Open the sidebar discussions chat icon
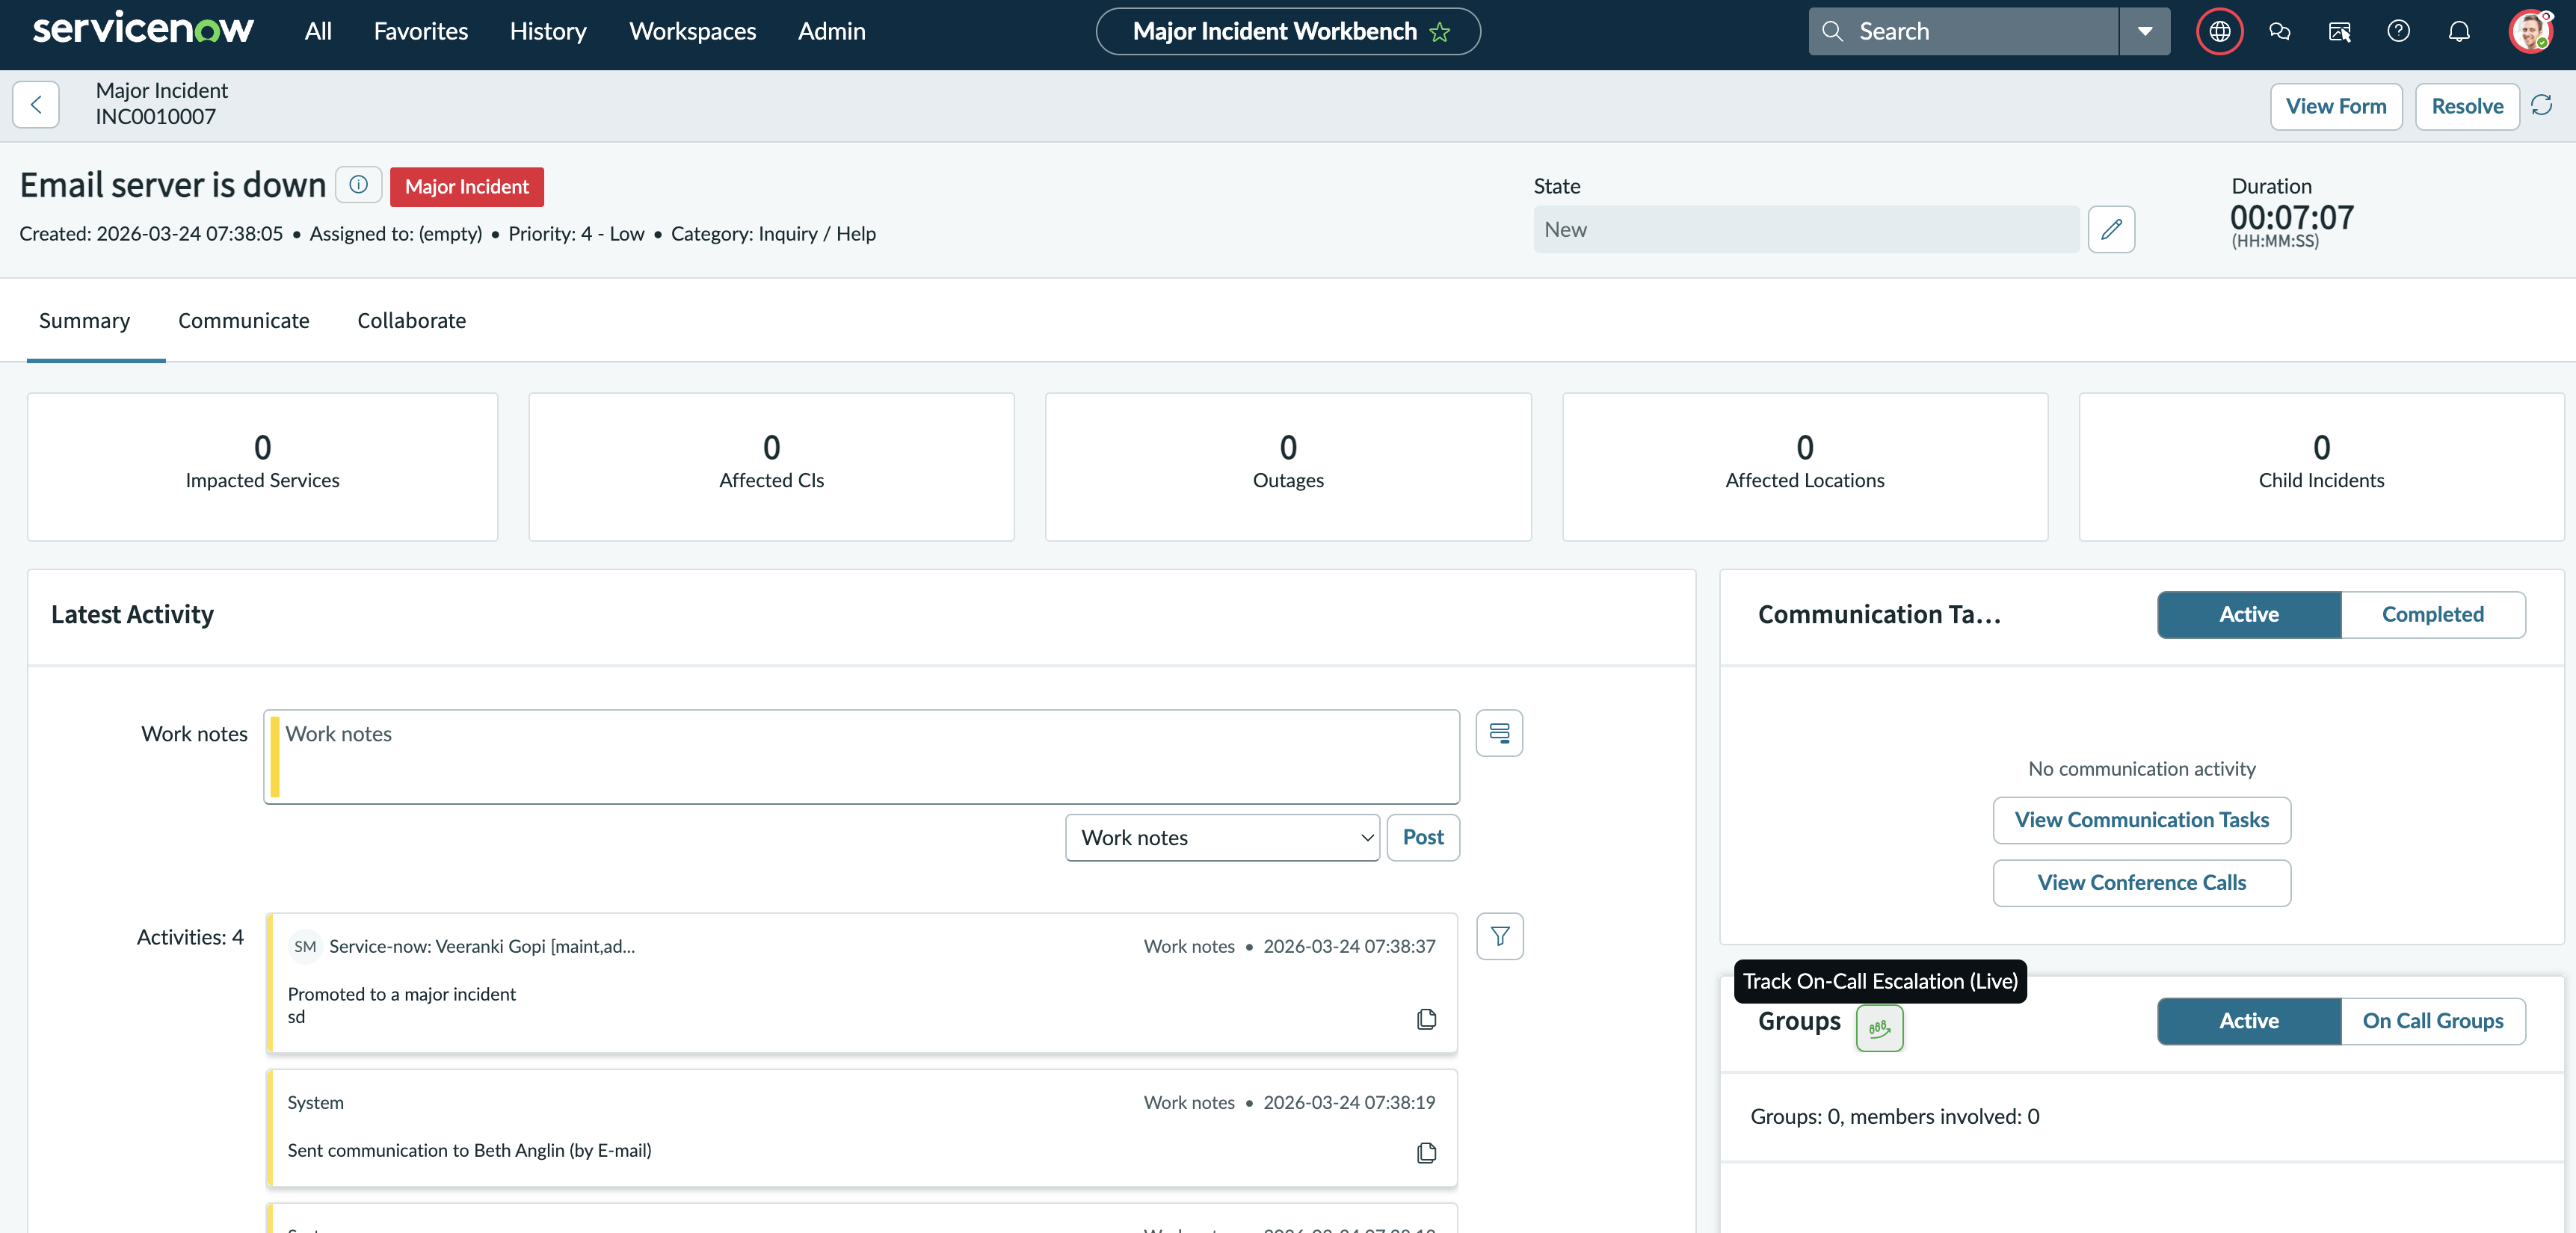Image resolution: width=2576 pixels, height=1233 pixels. click(x=2280, y=31)
